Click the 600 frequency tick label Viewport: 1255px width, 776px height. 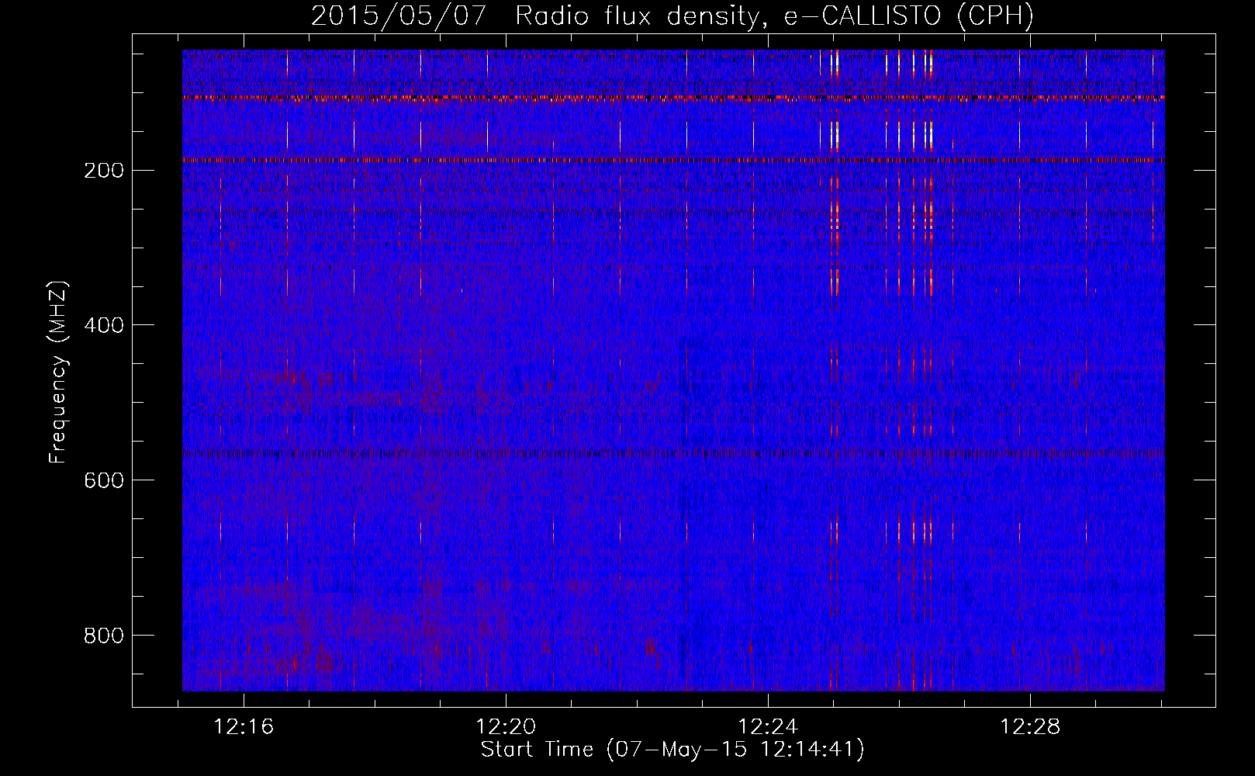coord(103,480)
